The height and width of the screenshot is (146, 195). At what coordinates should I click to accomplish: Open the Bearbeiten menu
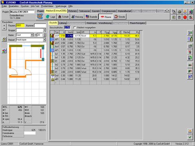coord(14,6)
